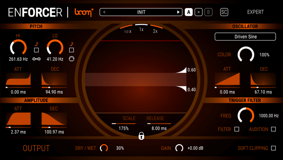Image resolution: width=283 pixels, height=160 pixels.
Task: Switch to EXPERT mode
Action: click(x=255, y=12)
